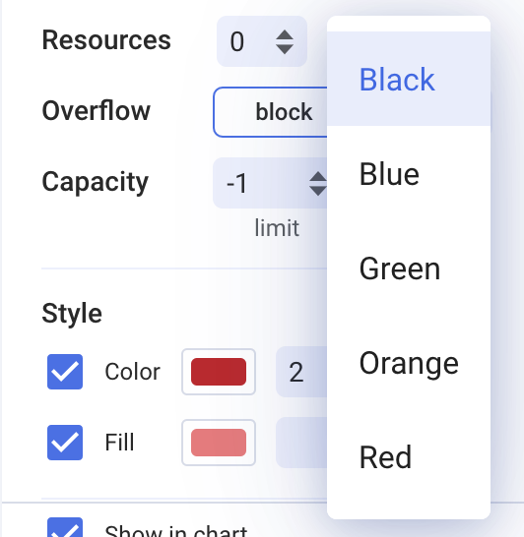Toggle the Show in chart checkbox
This screenshot has height=537, width=524.
65,527
